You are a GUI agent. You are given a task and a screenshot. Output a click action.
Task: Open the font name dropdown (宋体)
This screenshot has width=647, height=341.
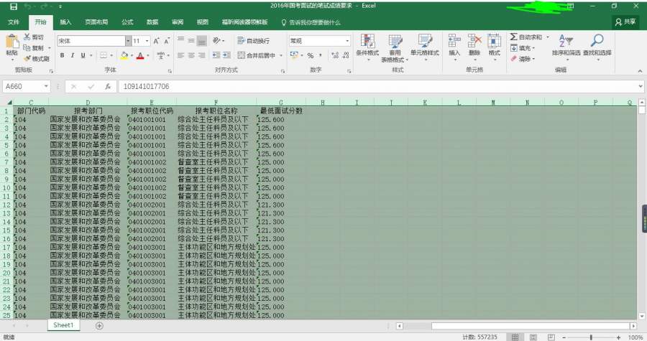click(128, 41)
